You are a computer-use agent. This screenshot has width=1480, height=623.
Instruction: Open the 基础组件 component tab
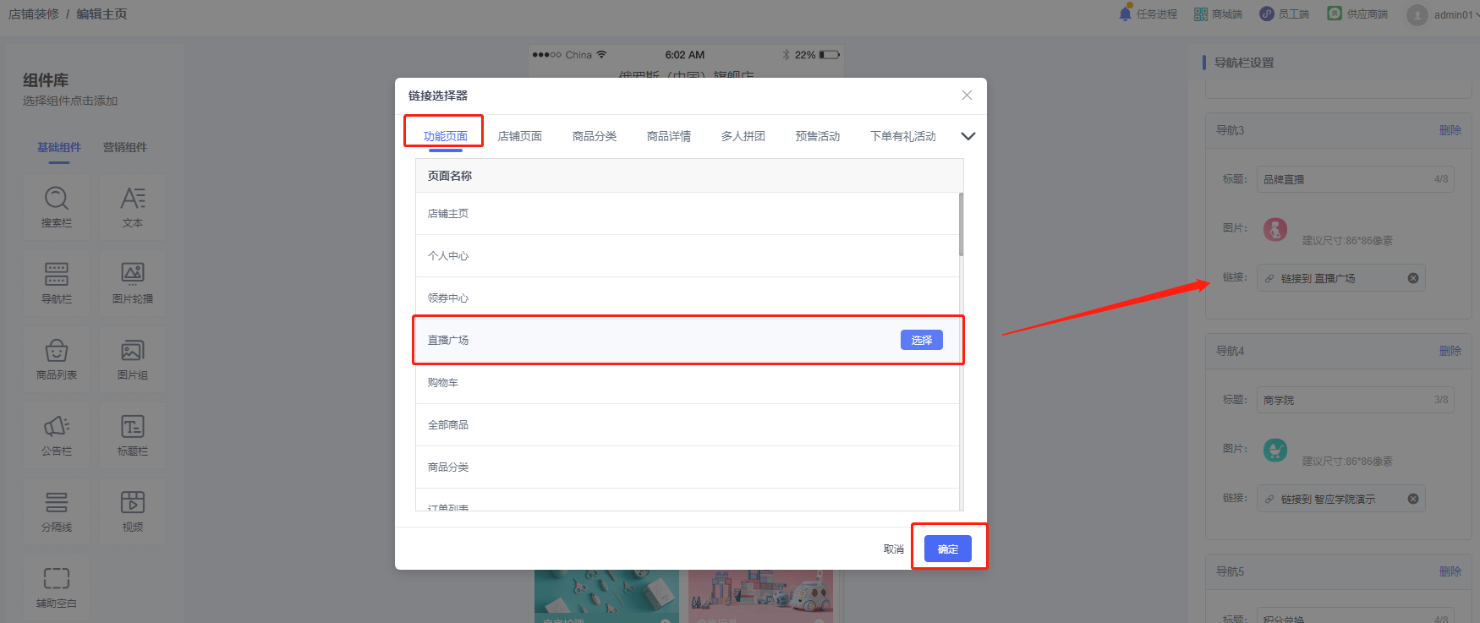pyautogui.click(x=59, y=147)
